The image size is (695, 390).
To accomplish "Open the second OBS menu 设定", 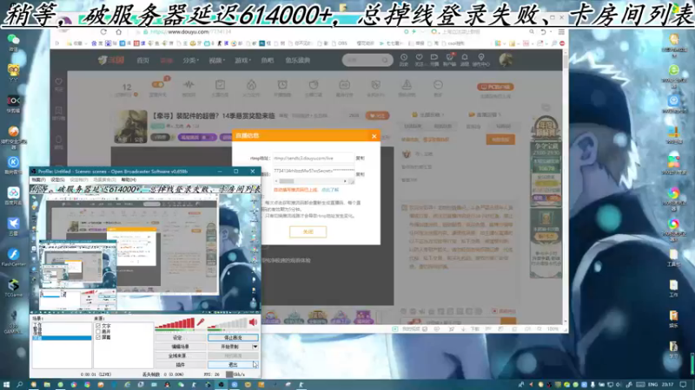I will [x=57, y=180].
